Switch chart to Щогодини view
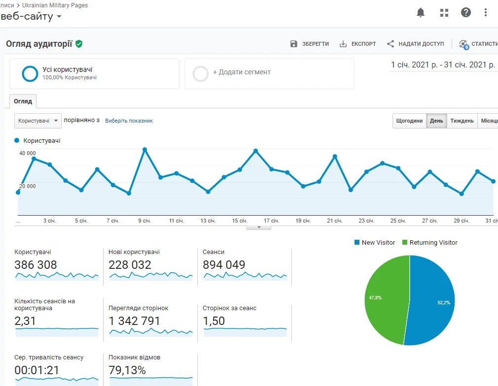Viewport: 498px width, 386px height. [409, 121]
